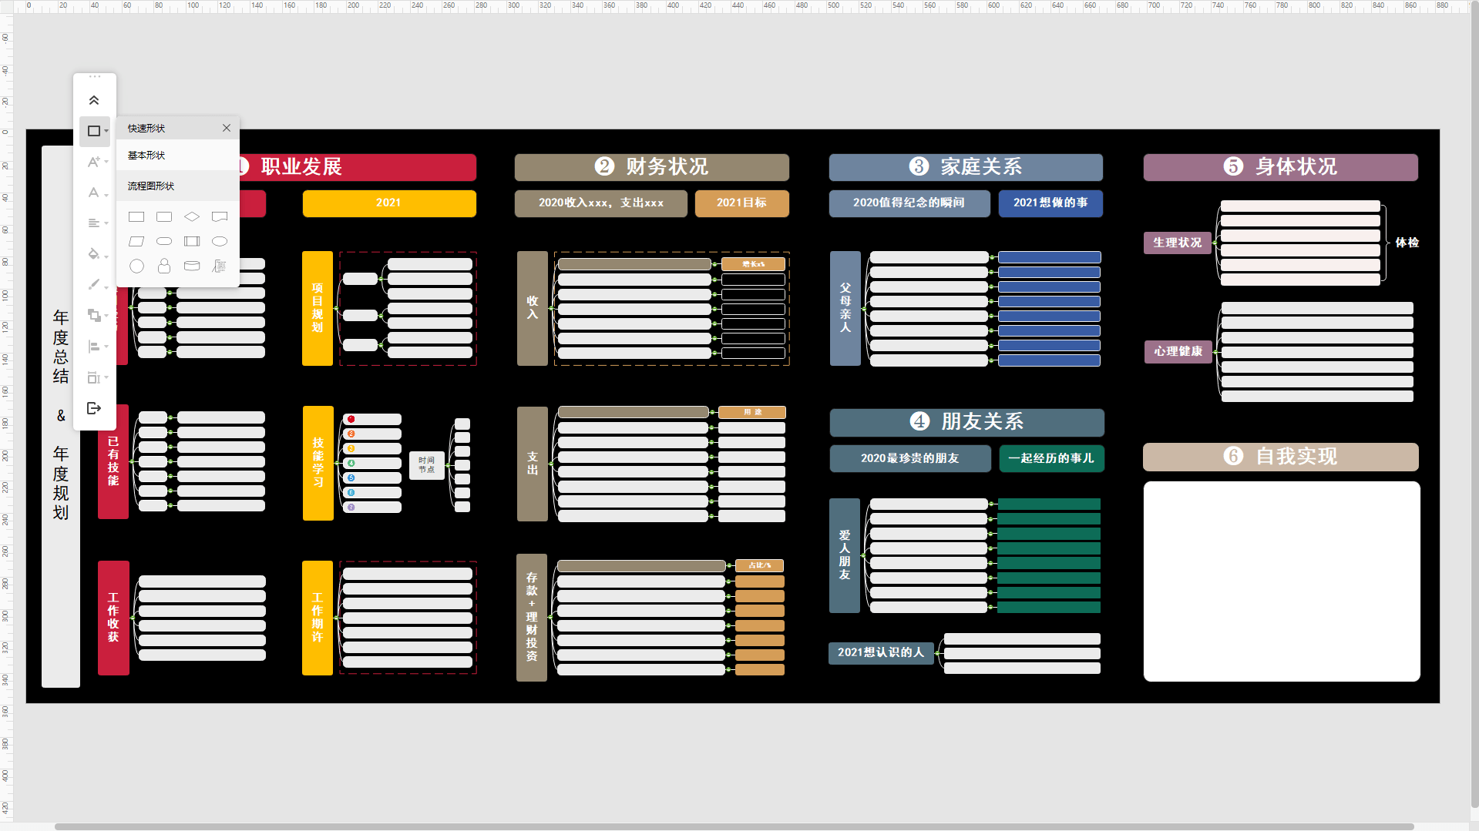Viewport: 1479px width, 831px height.
Task: Close the 快速形状 shapes popup
Action: 227,128
